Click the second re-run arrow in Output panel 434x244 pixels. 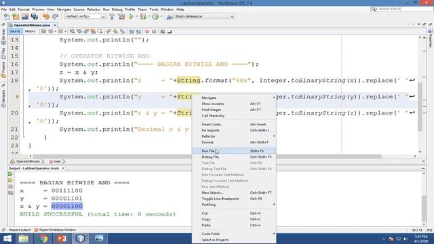(x=11, y=180)
